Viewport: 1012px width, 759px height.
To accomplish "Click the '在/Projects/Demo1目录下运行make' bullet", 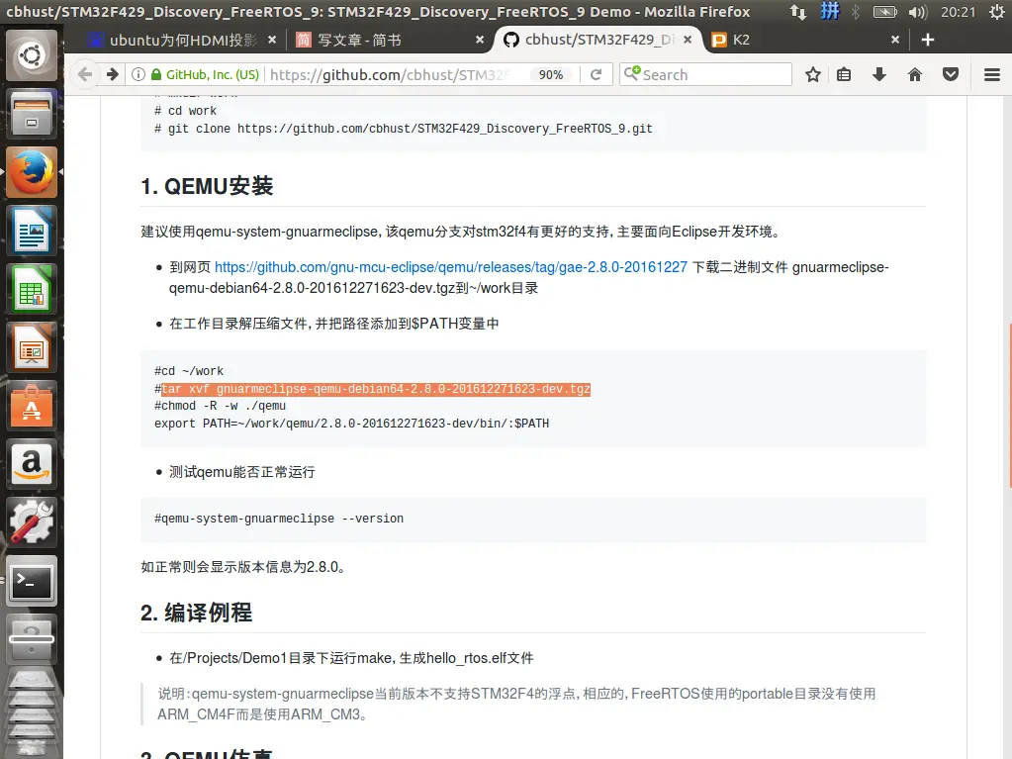I will tap(351, 658).
